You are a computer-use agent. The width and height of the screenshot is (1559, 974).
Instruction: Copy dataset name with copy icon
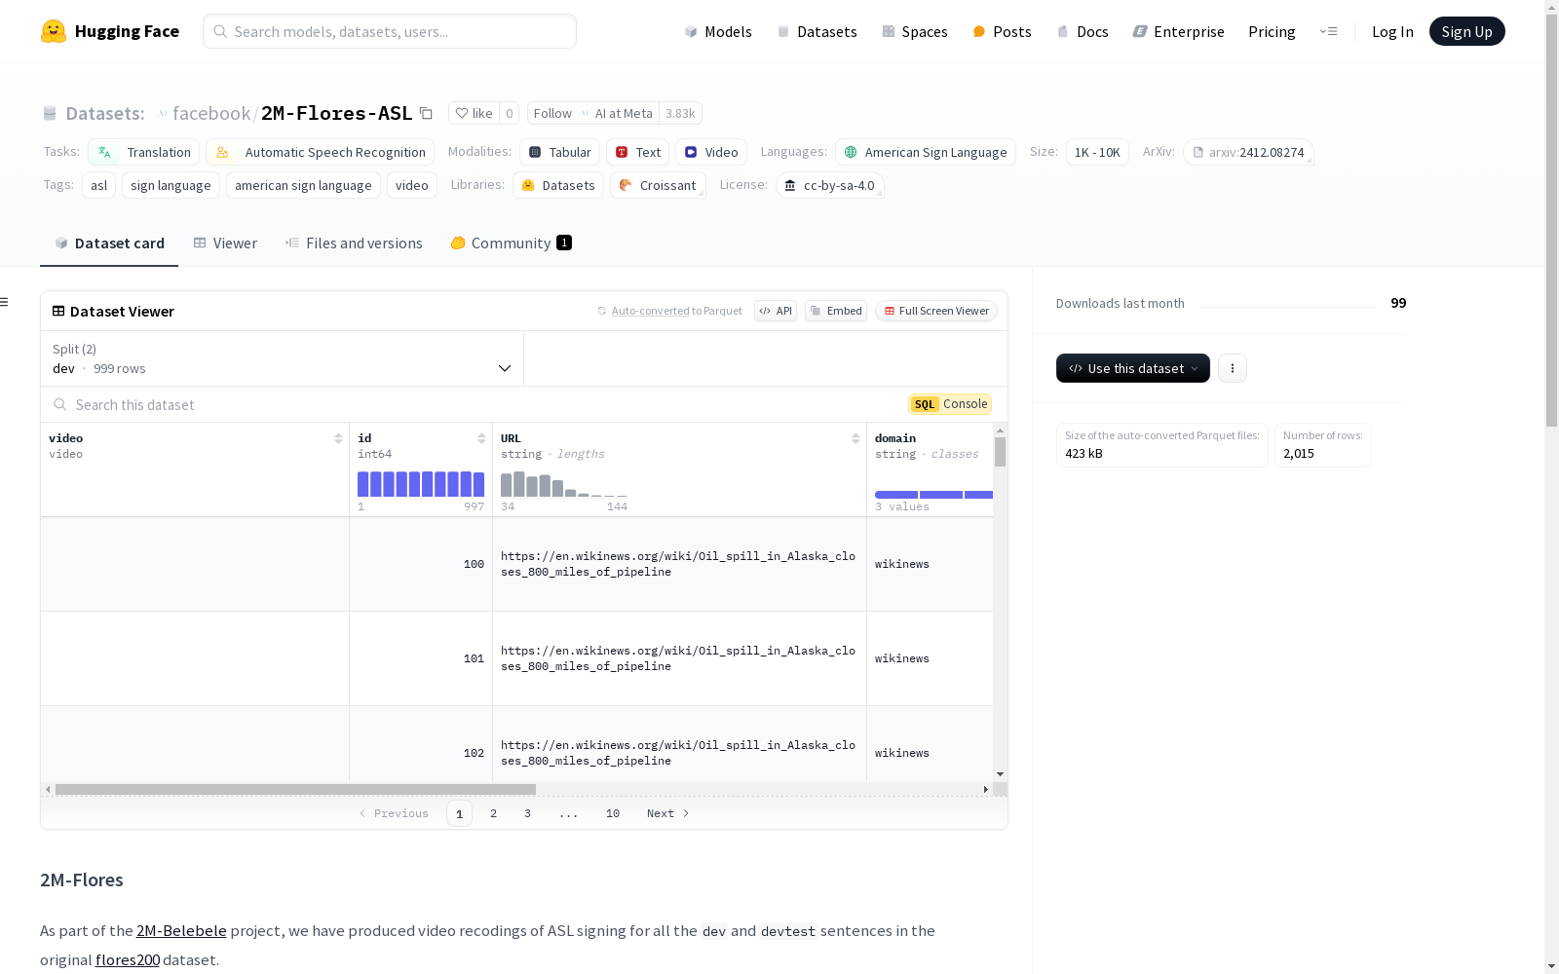pos(426,113)
